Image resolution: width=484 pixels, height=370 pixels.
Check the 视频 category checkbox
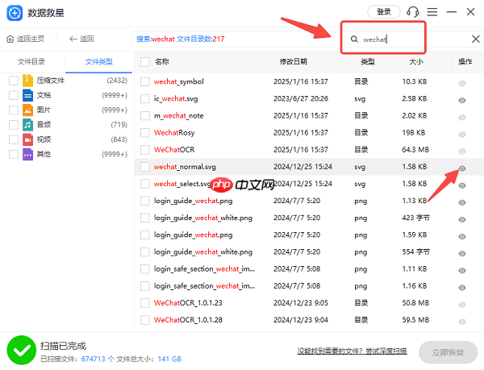14,139
